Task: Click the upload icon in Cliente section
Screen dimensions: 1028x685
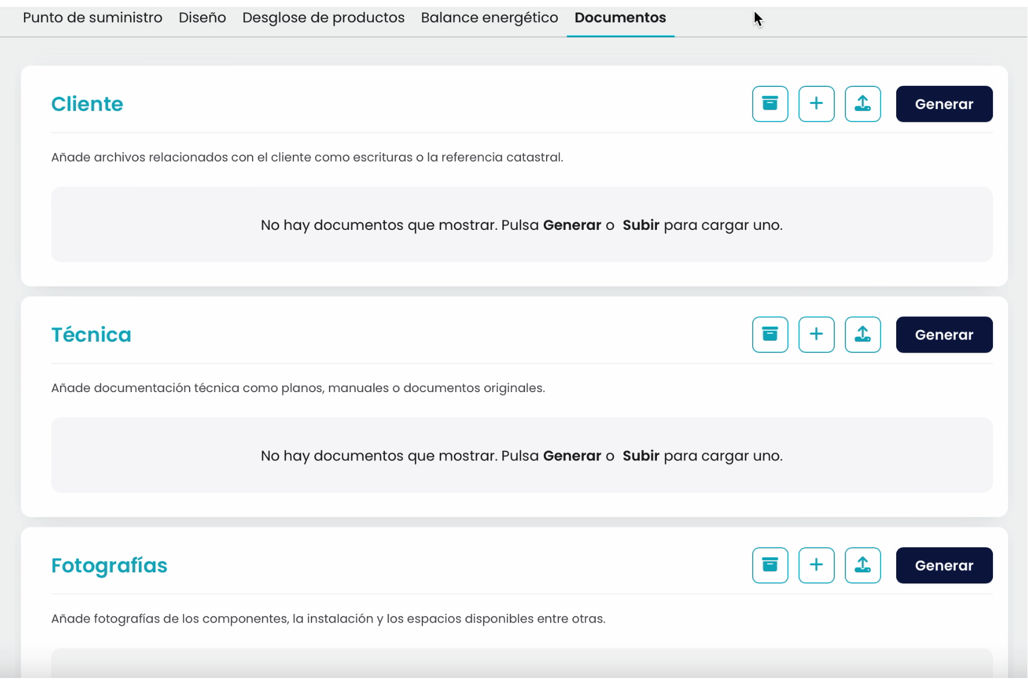Action: point(863,104)
